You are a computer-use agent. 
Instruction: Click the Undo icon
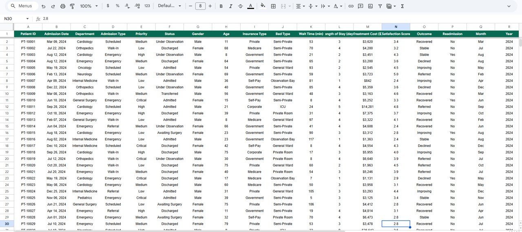pyautogui.click(x=43, y=6)
